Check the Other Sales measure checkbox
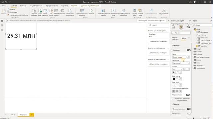This screenshot has height=119, width=213. [197, 38]
